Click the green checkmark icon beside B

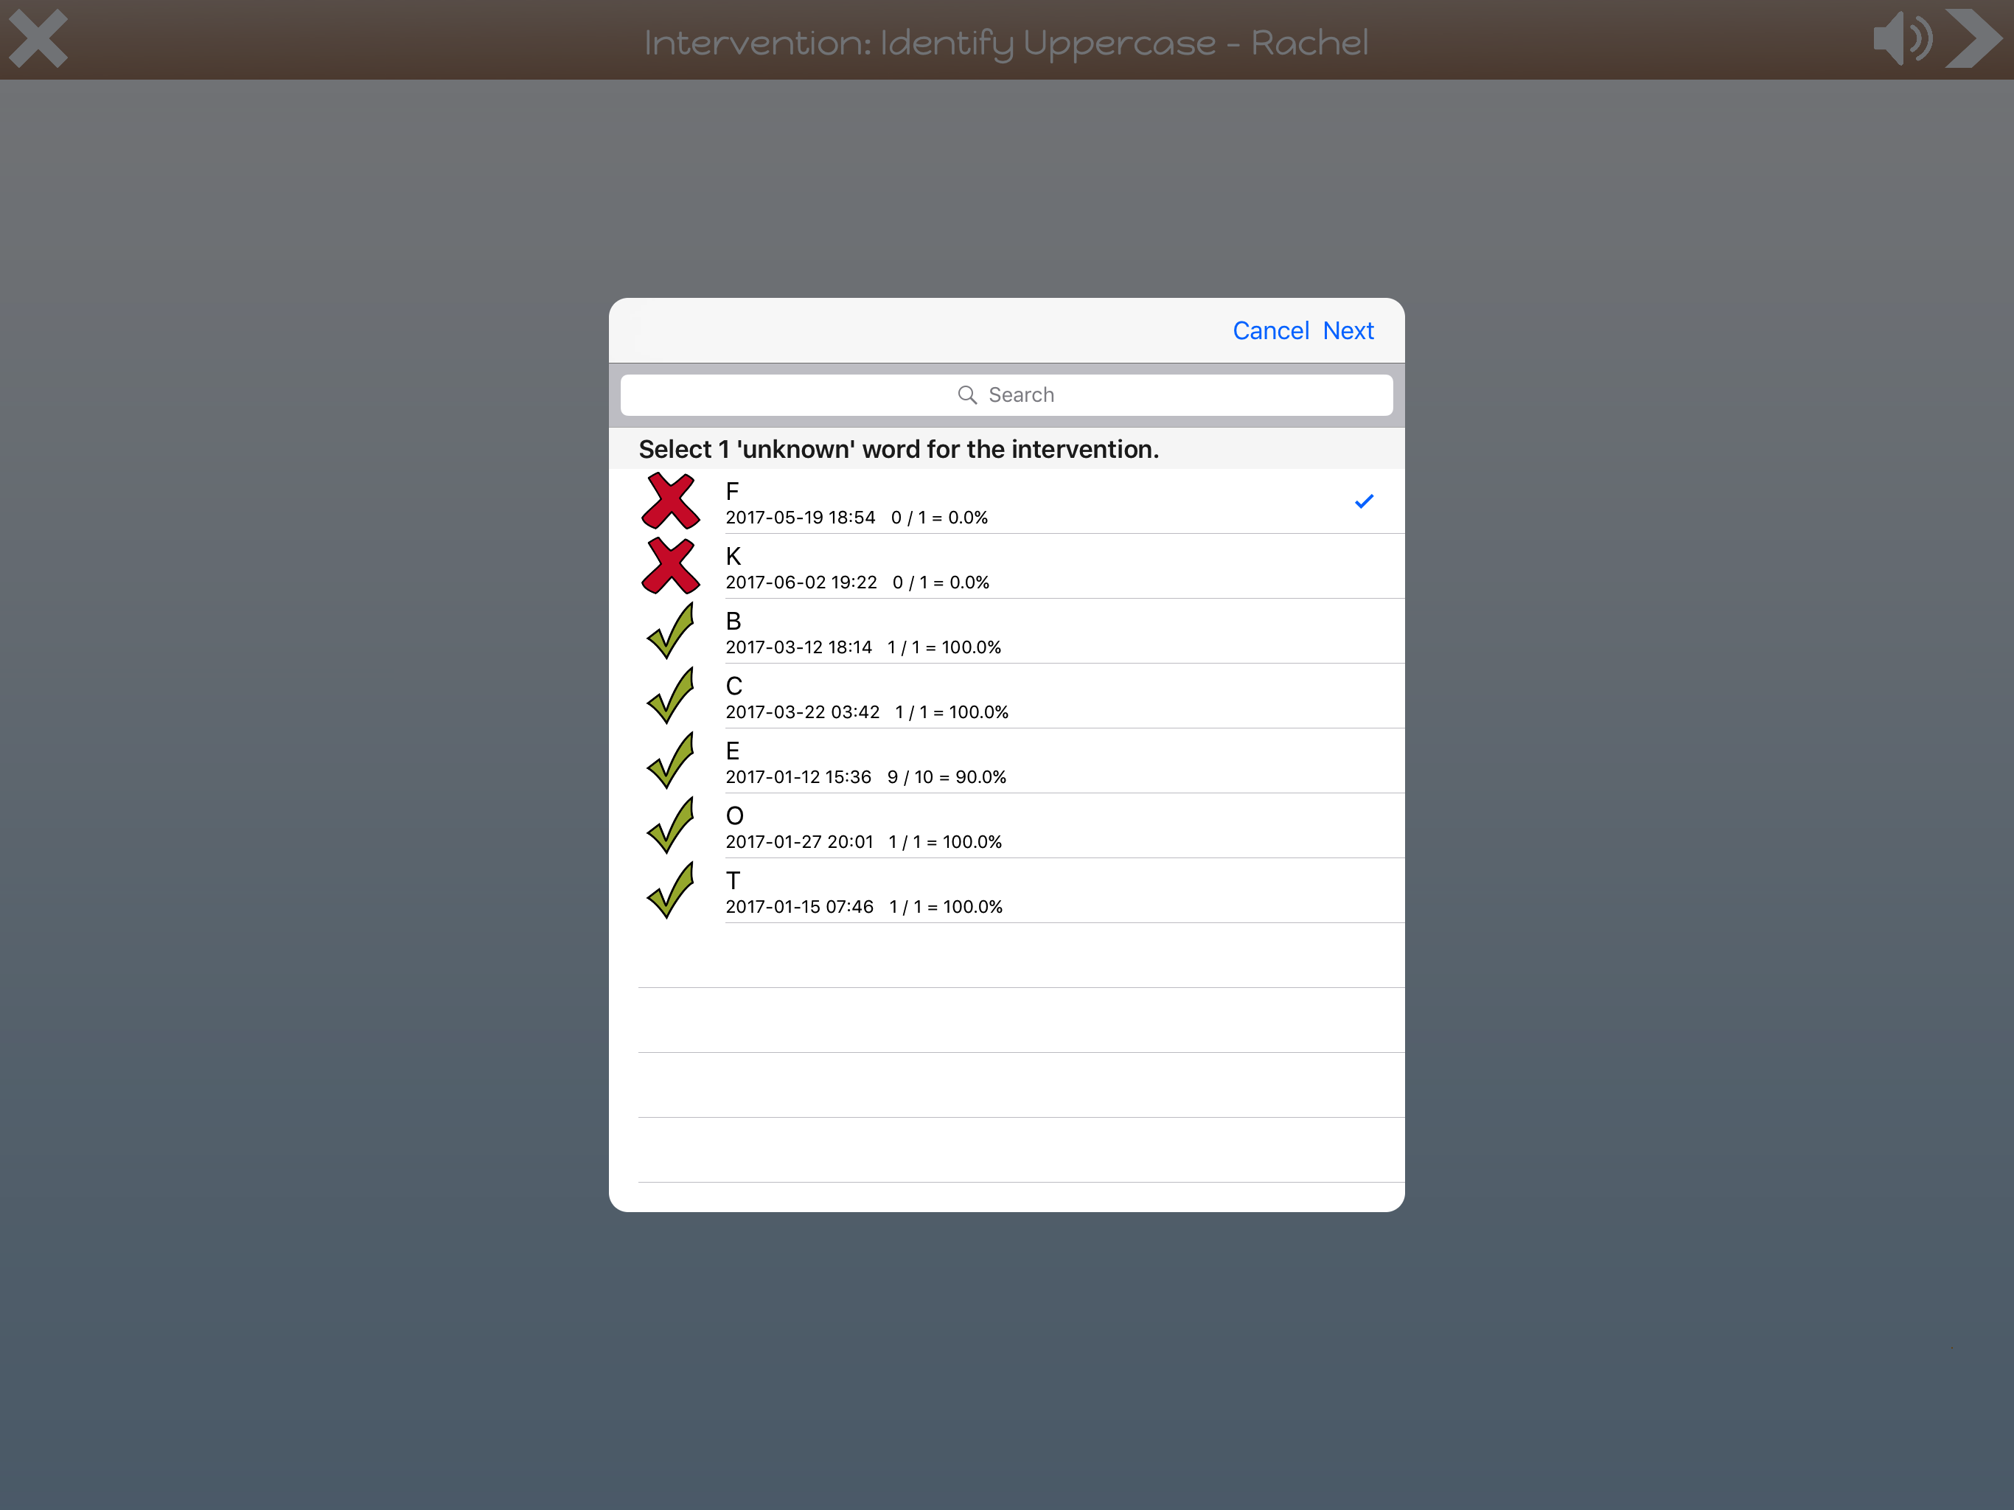pyautogui.click(x=671, y=631)
